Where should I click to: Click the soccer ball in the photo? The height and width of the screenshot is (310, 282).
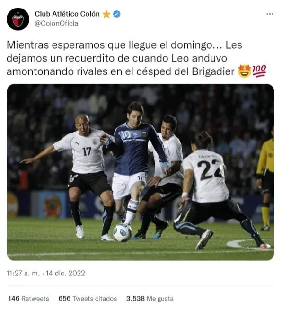point(123,232)
